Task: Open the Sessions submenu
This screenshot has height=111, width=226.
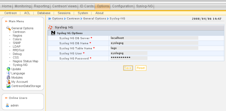Action: tap(64, 13)
